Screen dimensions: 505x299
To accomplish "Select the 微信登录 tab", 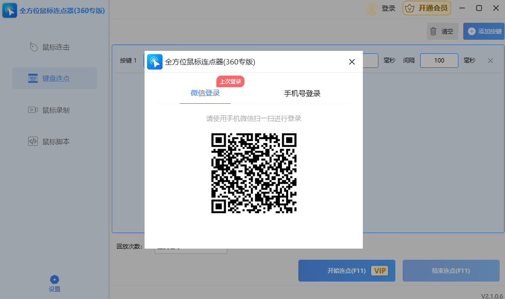I will (205, 93).
